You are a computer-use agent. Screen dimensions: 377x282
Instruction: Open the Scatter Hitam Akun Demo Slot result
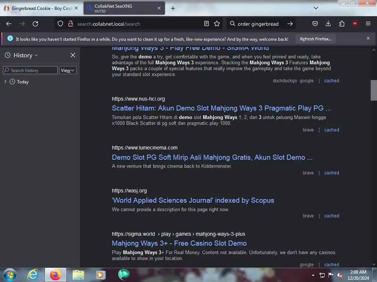click(221, 108)
